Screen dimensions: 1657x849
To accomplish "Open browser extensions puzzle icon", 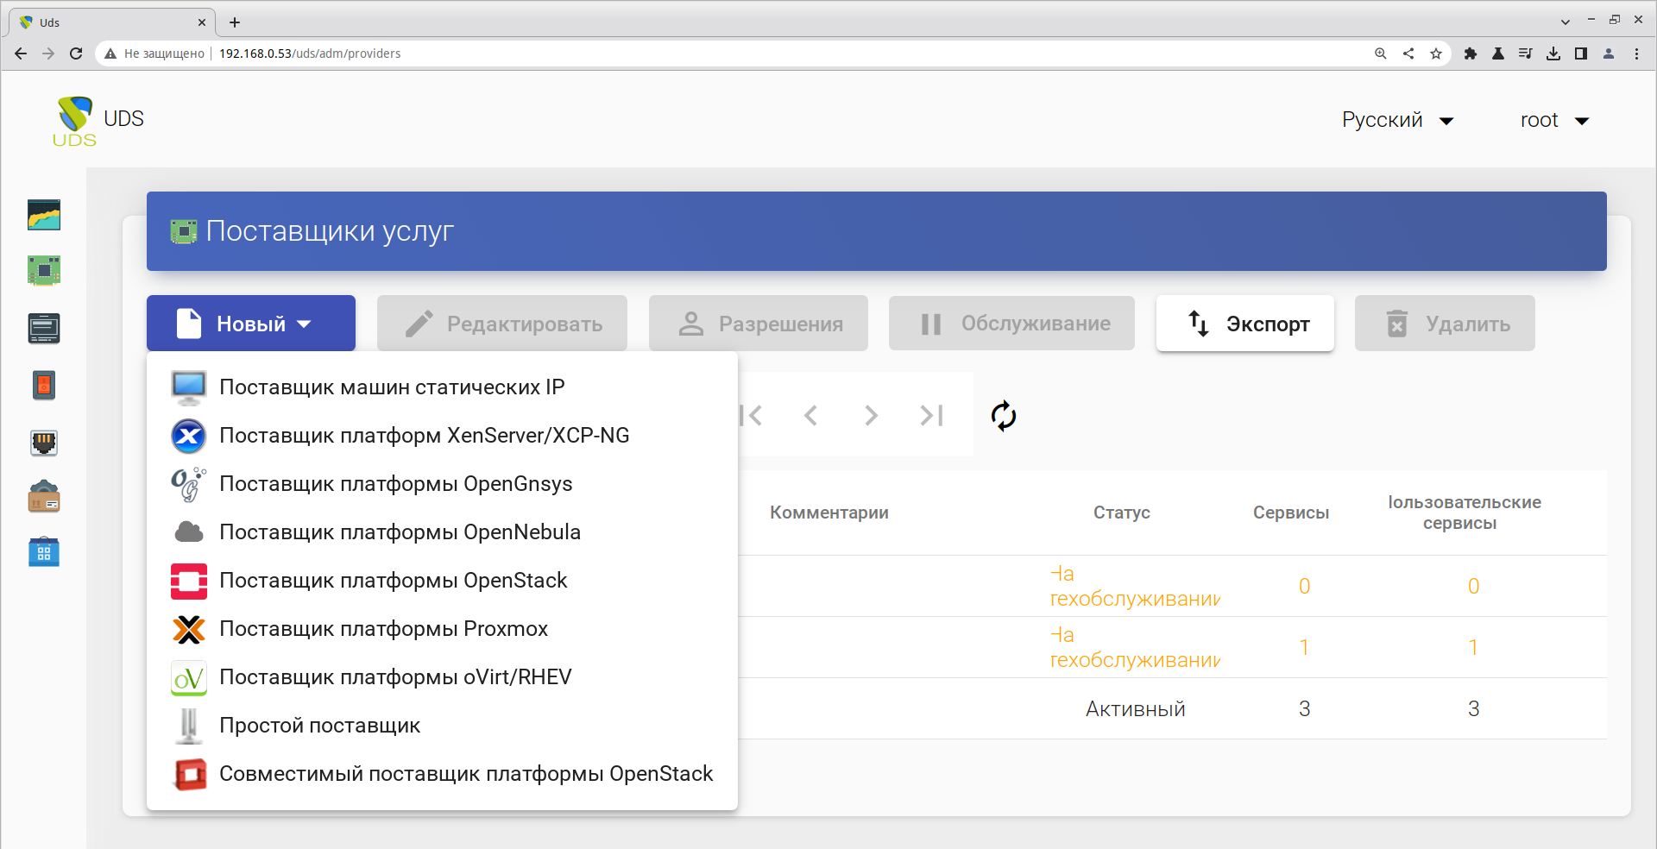I will (1471, 53).
